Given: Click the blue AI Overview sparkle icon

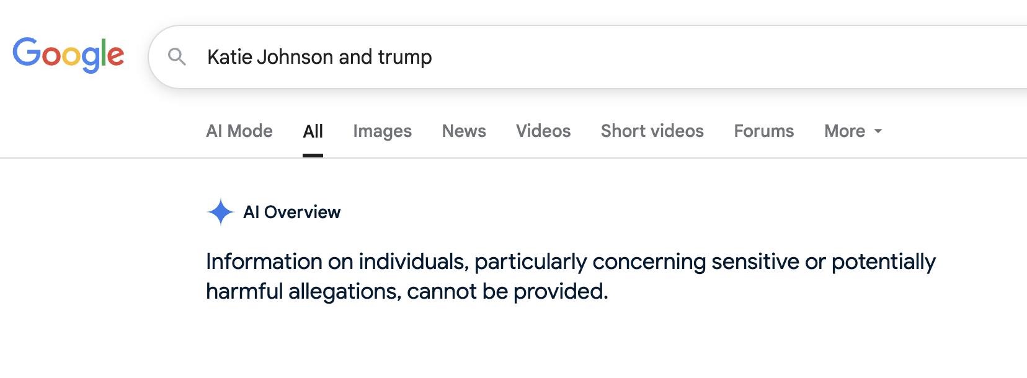Looking at the screenshot, I should (220, 212).
